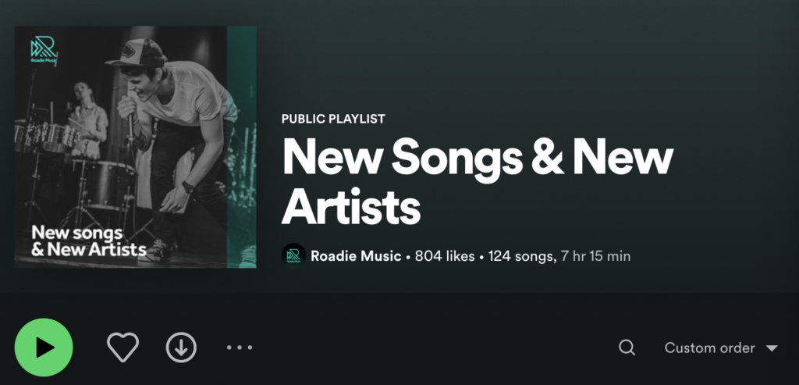Open the Custom order sort dropdown
This screenshot has height=385, width=799.
tap(721, 348)
